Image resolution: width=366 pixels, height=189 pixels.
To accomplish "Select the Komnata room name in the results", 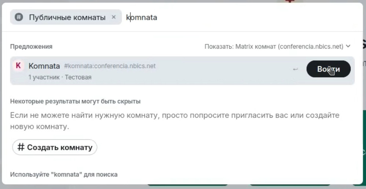I will coord(44,66).
